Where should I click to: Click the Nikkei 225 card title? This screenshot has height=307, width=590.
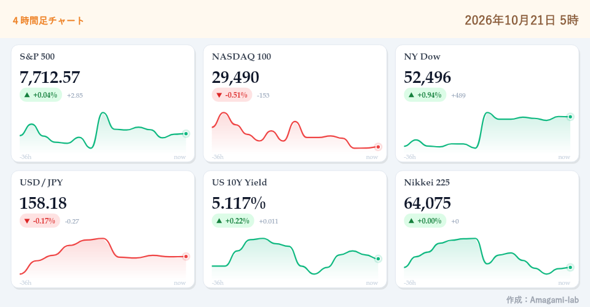coord(427,182)
